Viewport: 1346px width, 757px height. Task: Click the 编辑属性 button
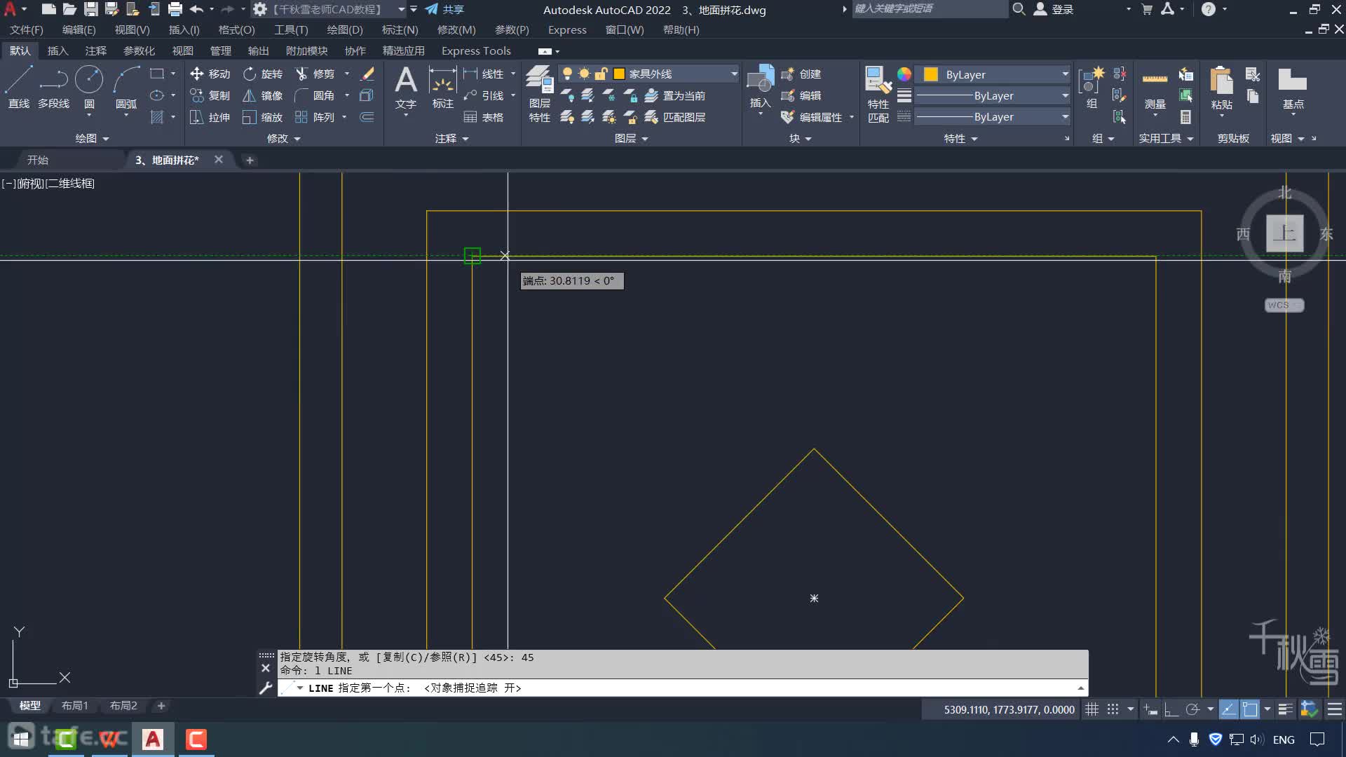[812, 117]
